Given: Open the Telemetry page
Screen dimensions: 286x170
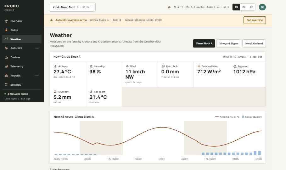Looking at the screenshot, I should pyautogui.click(x=22, y=66).
